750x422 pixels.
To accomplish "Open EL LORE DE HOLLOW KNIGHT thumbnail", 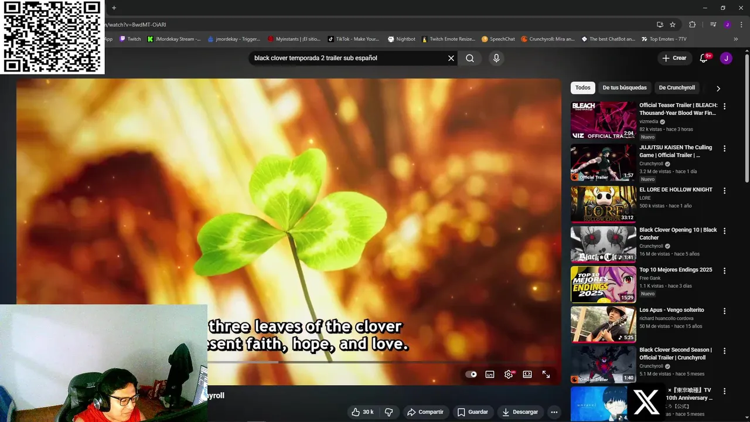I will click(603, 205).
